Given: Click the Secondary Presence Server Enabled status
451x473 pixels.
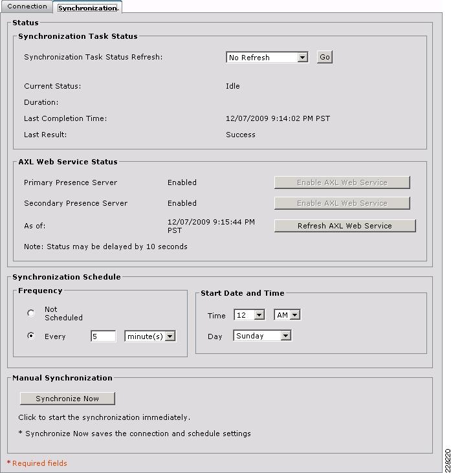Looking at the screenshot, I should 182,203.
